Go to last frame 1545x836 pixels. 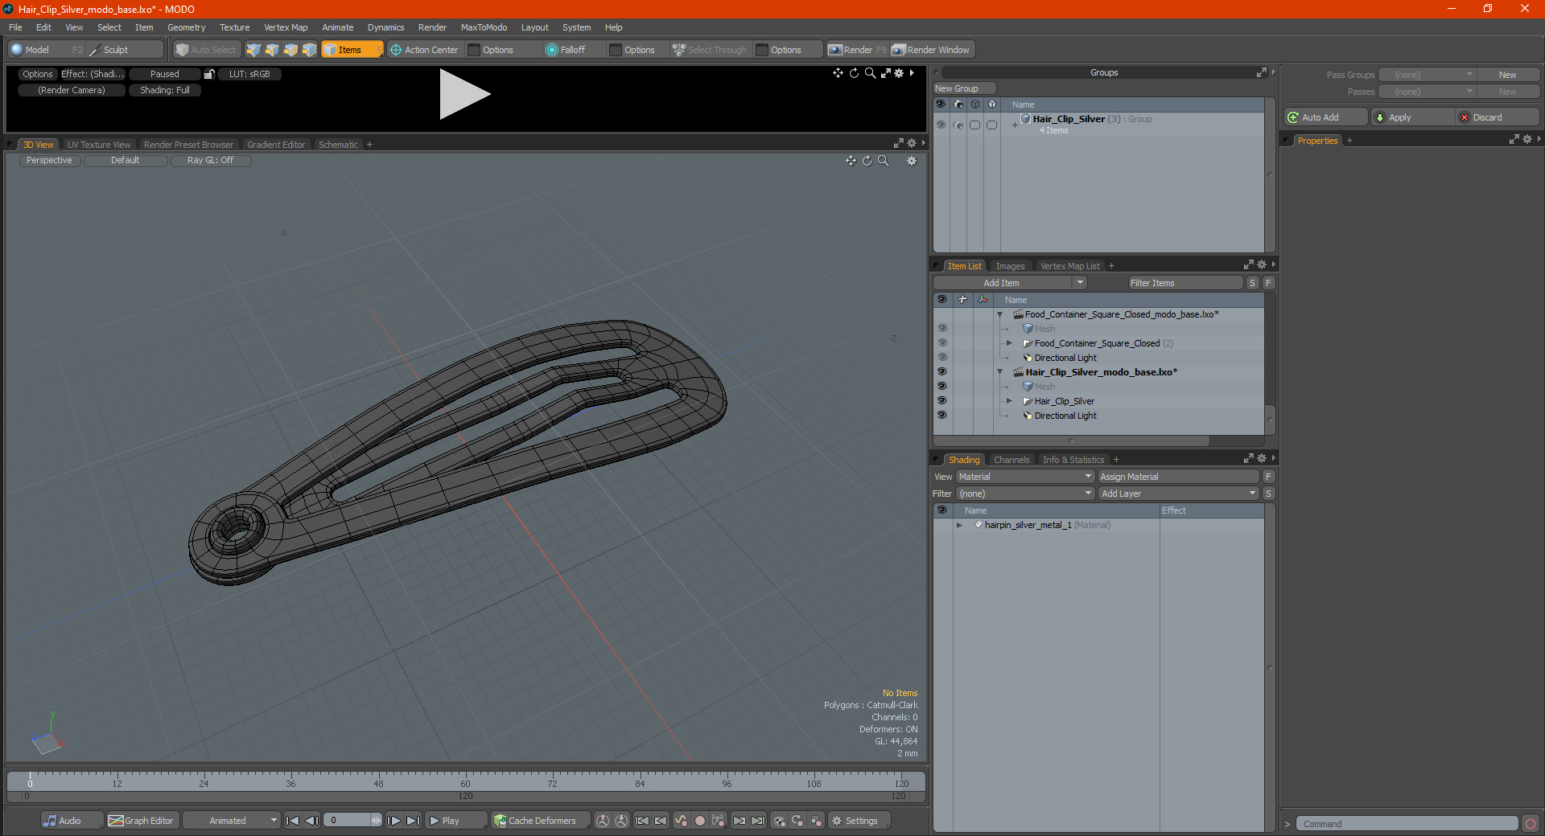click(x=414, y=821)
